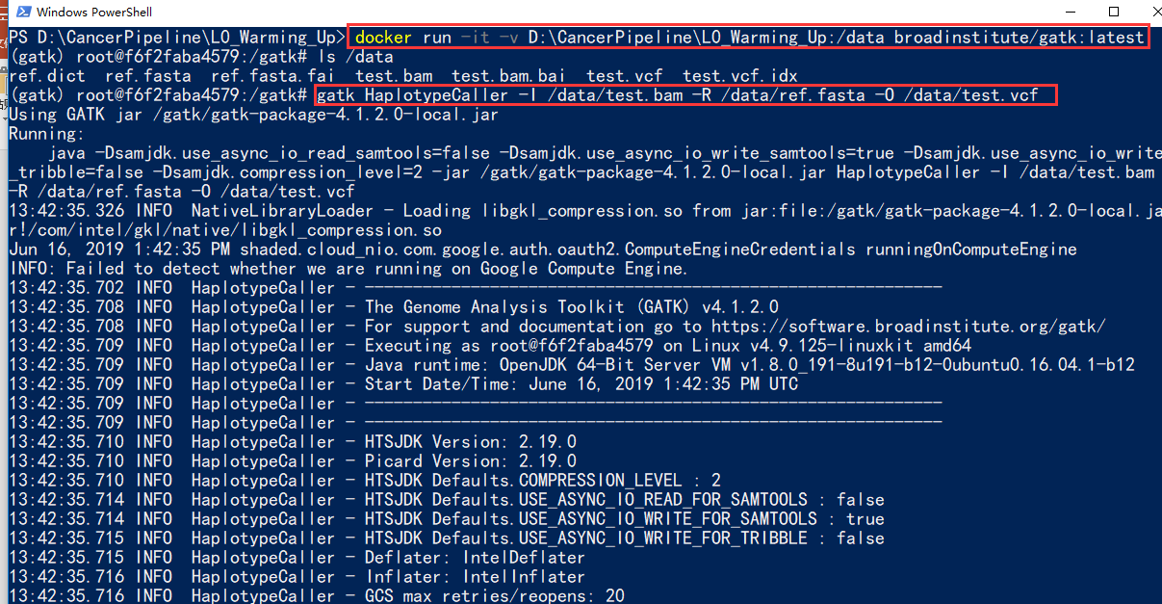
Task: Click "Executing as root@f6f2faba4579" text
Action: tap(509, 346)
